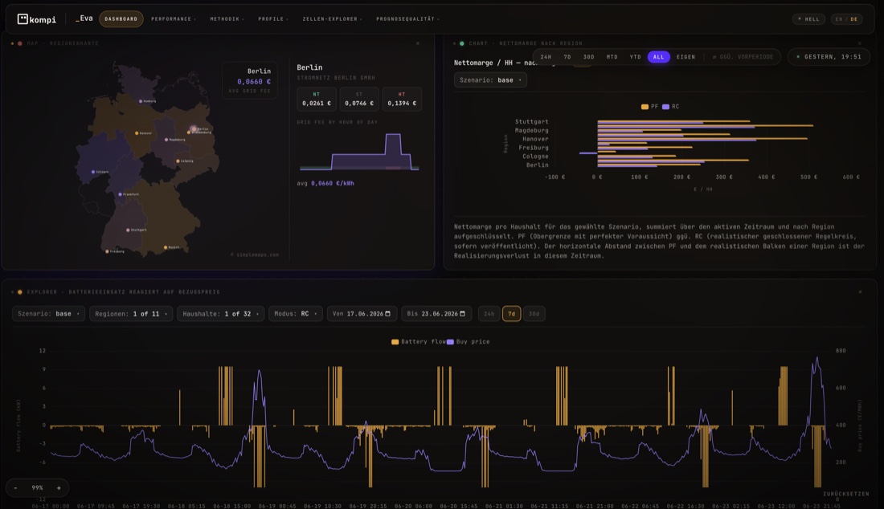This screenshot has height=509, width=884.
Task: Select the 24h explorer range button
Action: [x=489, y=314]
